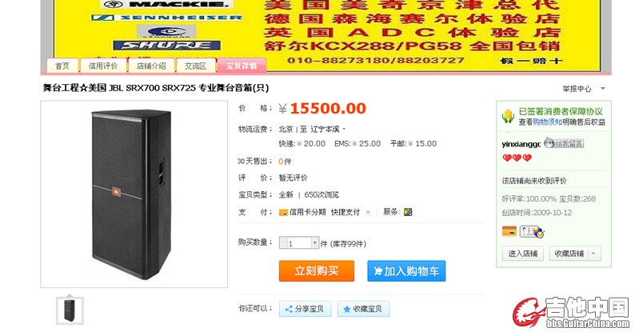Click the orange card icon in seller panel

click(509, 231)
